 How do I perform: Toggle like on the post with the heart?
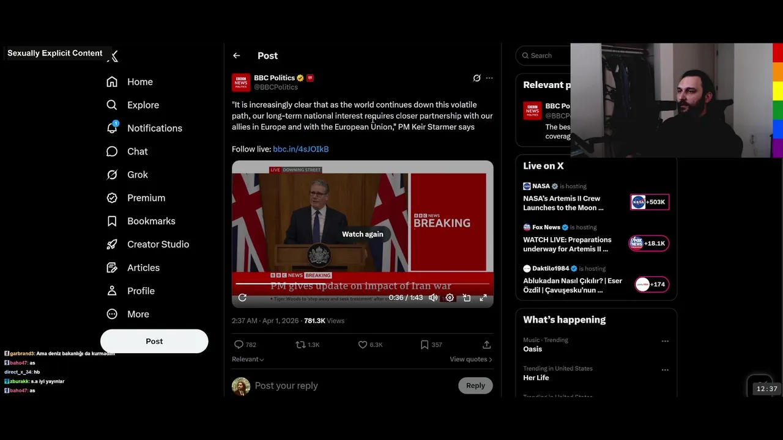click(x=363, y=345)
